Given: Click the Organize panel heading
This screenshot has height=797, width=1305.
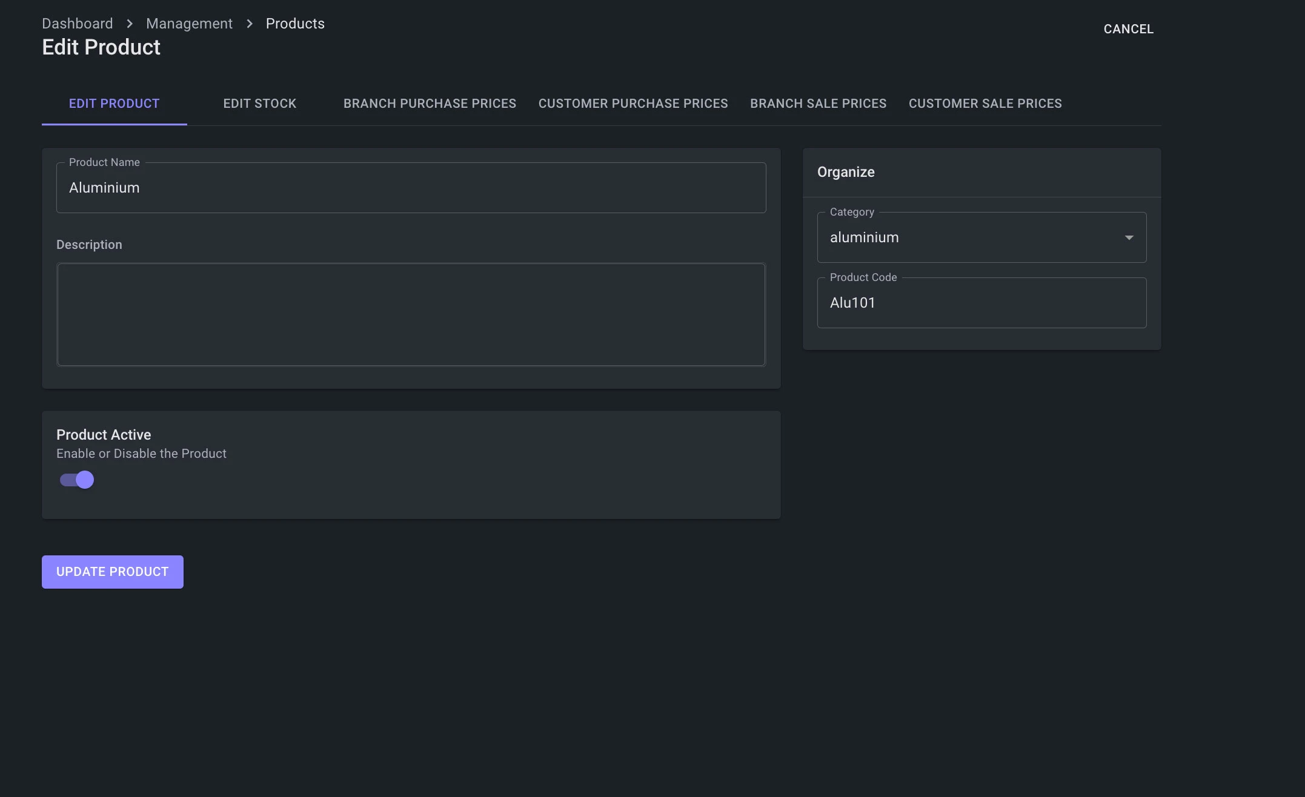Looking at the screenshot, I should (x=845, y=172).
